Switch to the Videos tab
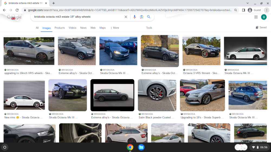 (x=72, y=28)
